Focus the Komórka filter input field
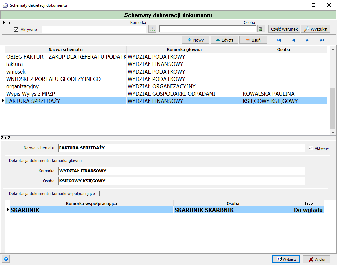 point(94,29)
